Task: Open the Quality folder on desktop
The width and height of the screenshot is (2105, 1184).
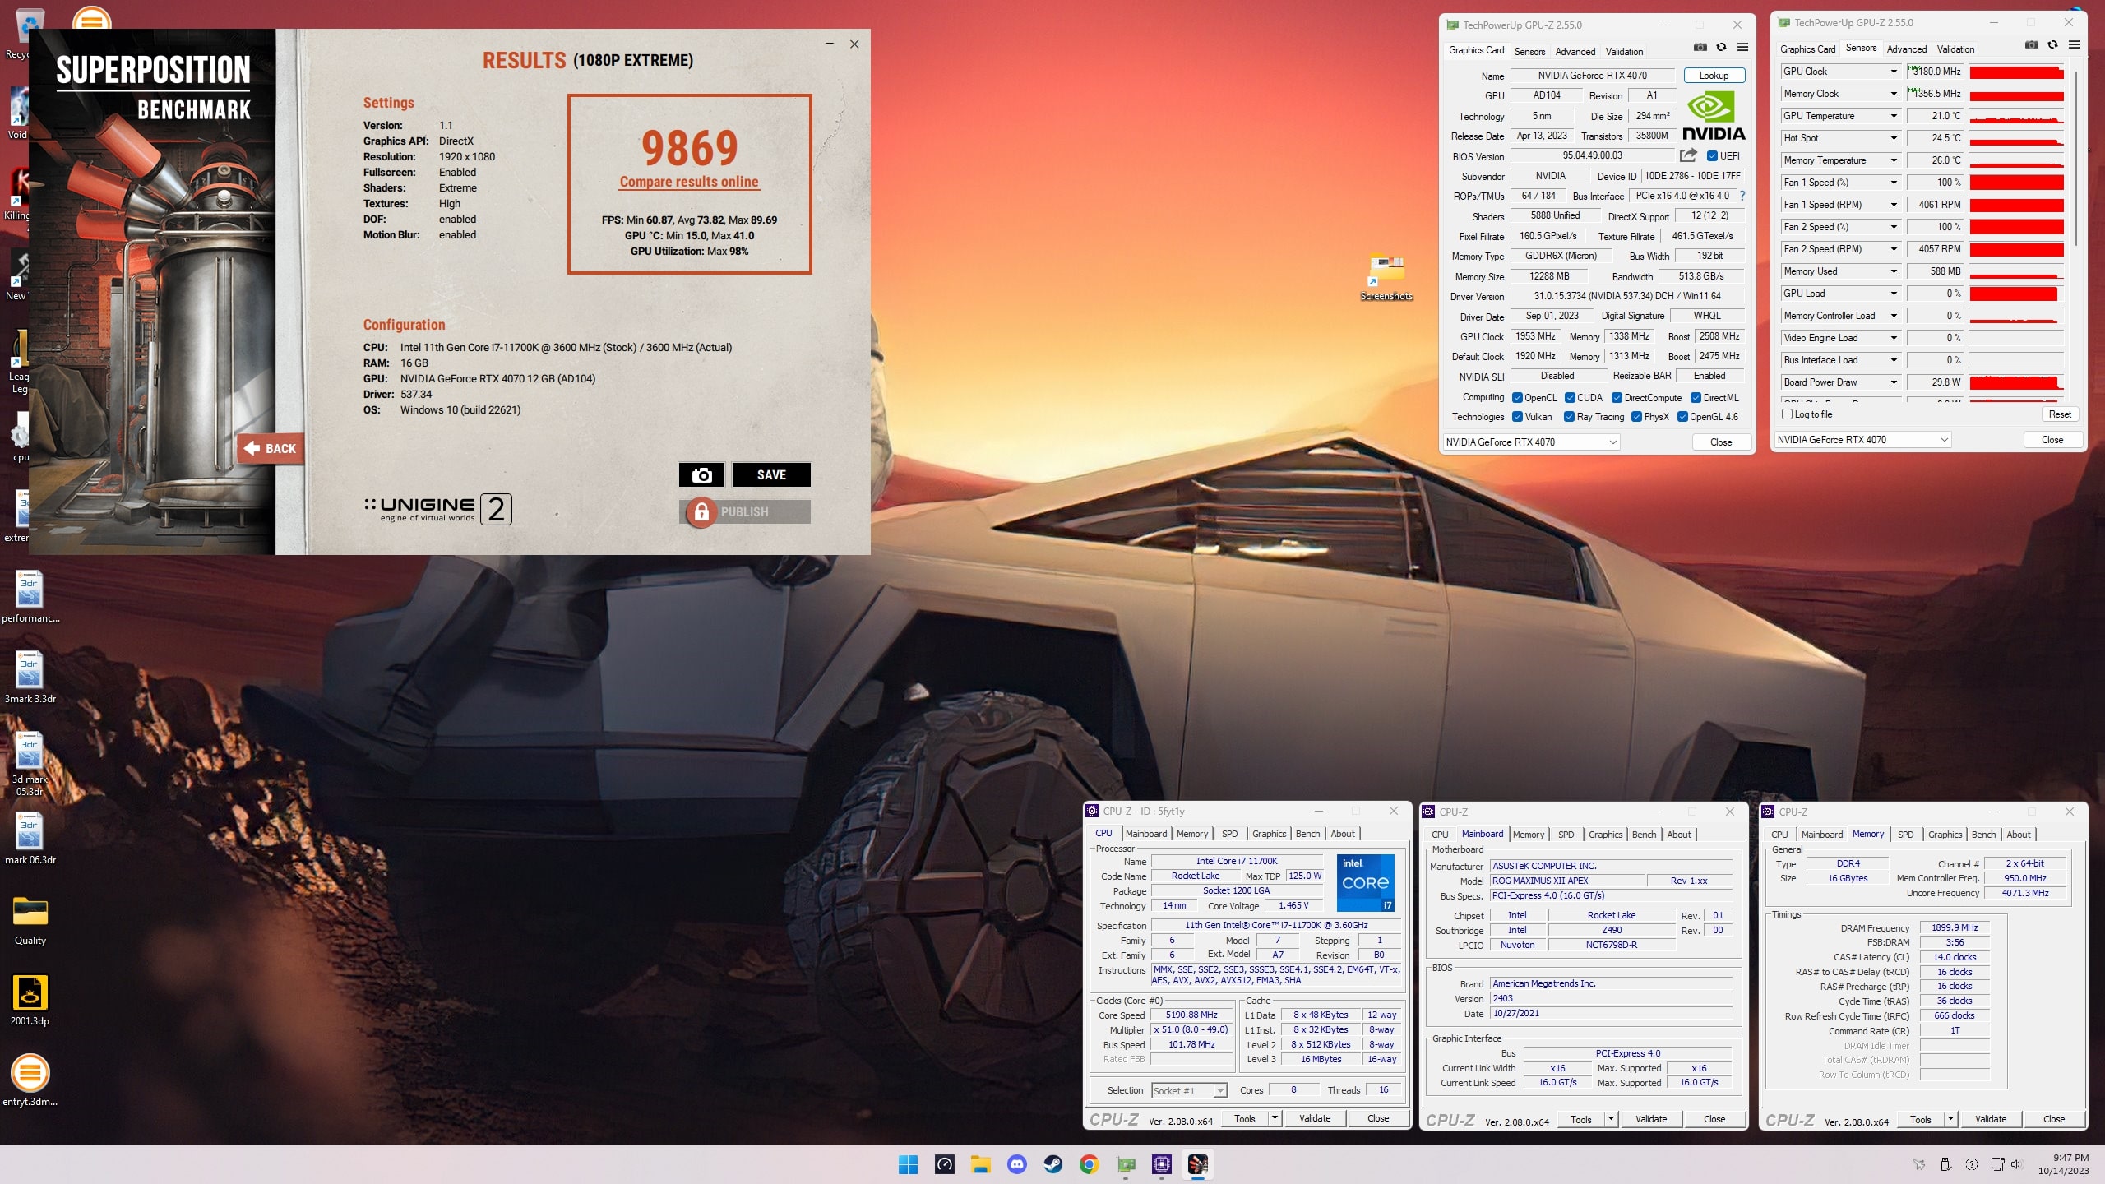Action: (30, 920)
